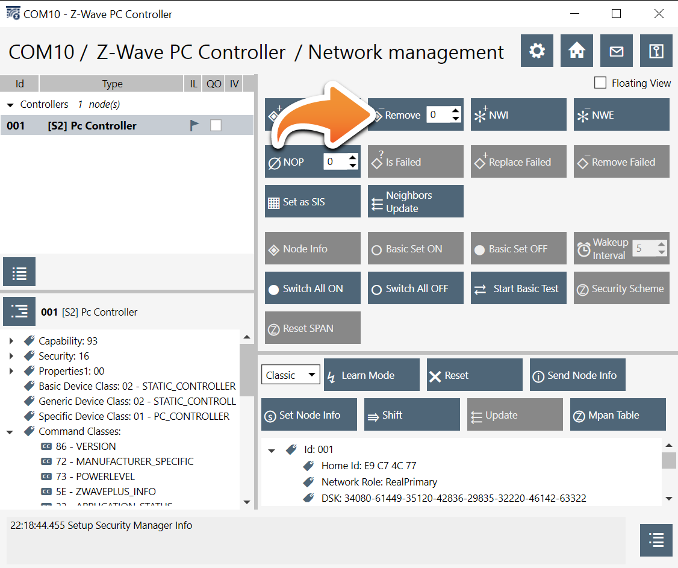Open the security key icon button
This screenshot has width=678, height=568.
click(x=656, y=51)
